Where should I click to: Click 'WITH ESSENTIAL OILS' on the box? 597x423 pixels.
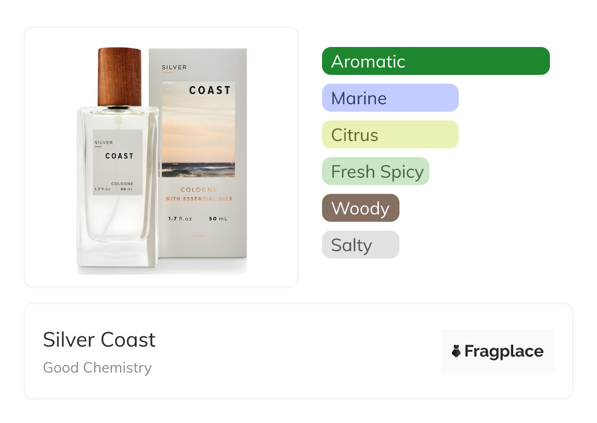click(x=199, y=199)
